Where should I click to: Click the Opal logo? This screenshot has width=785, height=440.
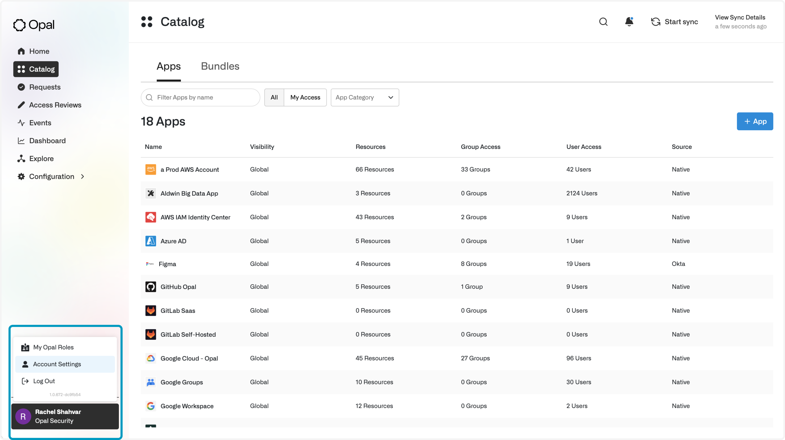34,25
